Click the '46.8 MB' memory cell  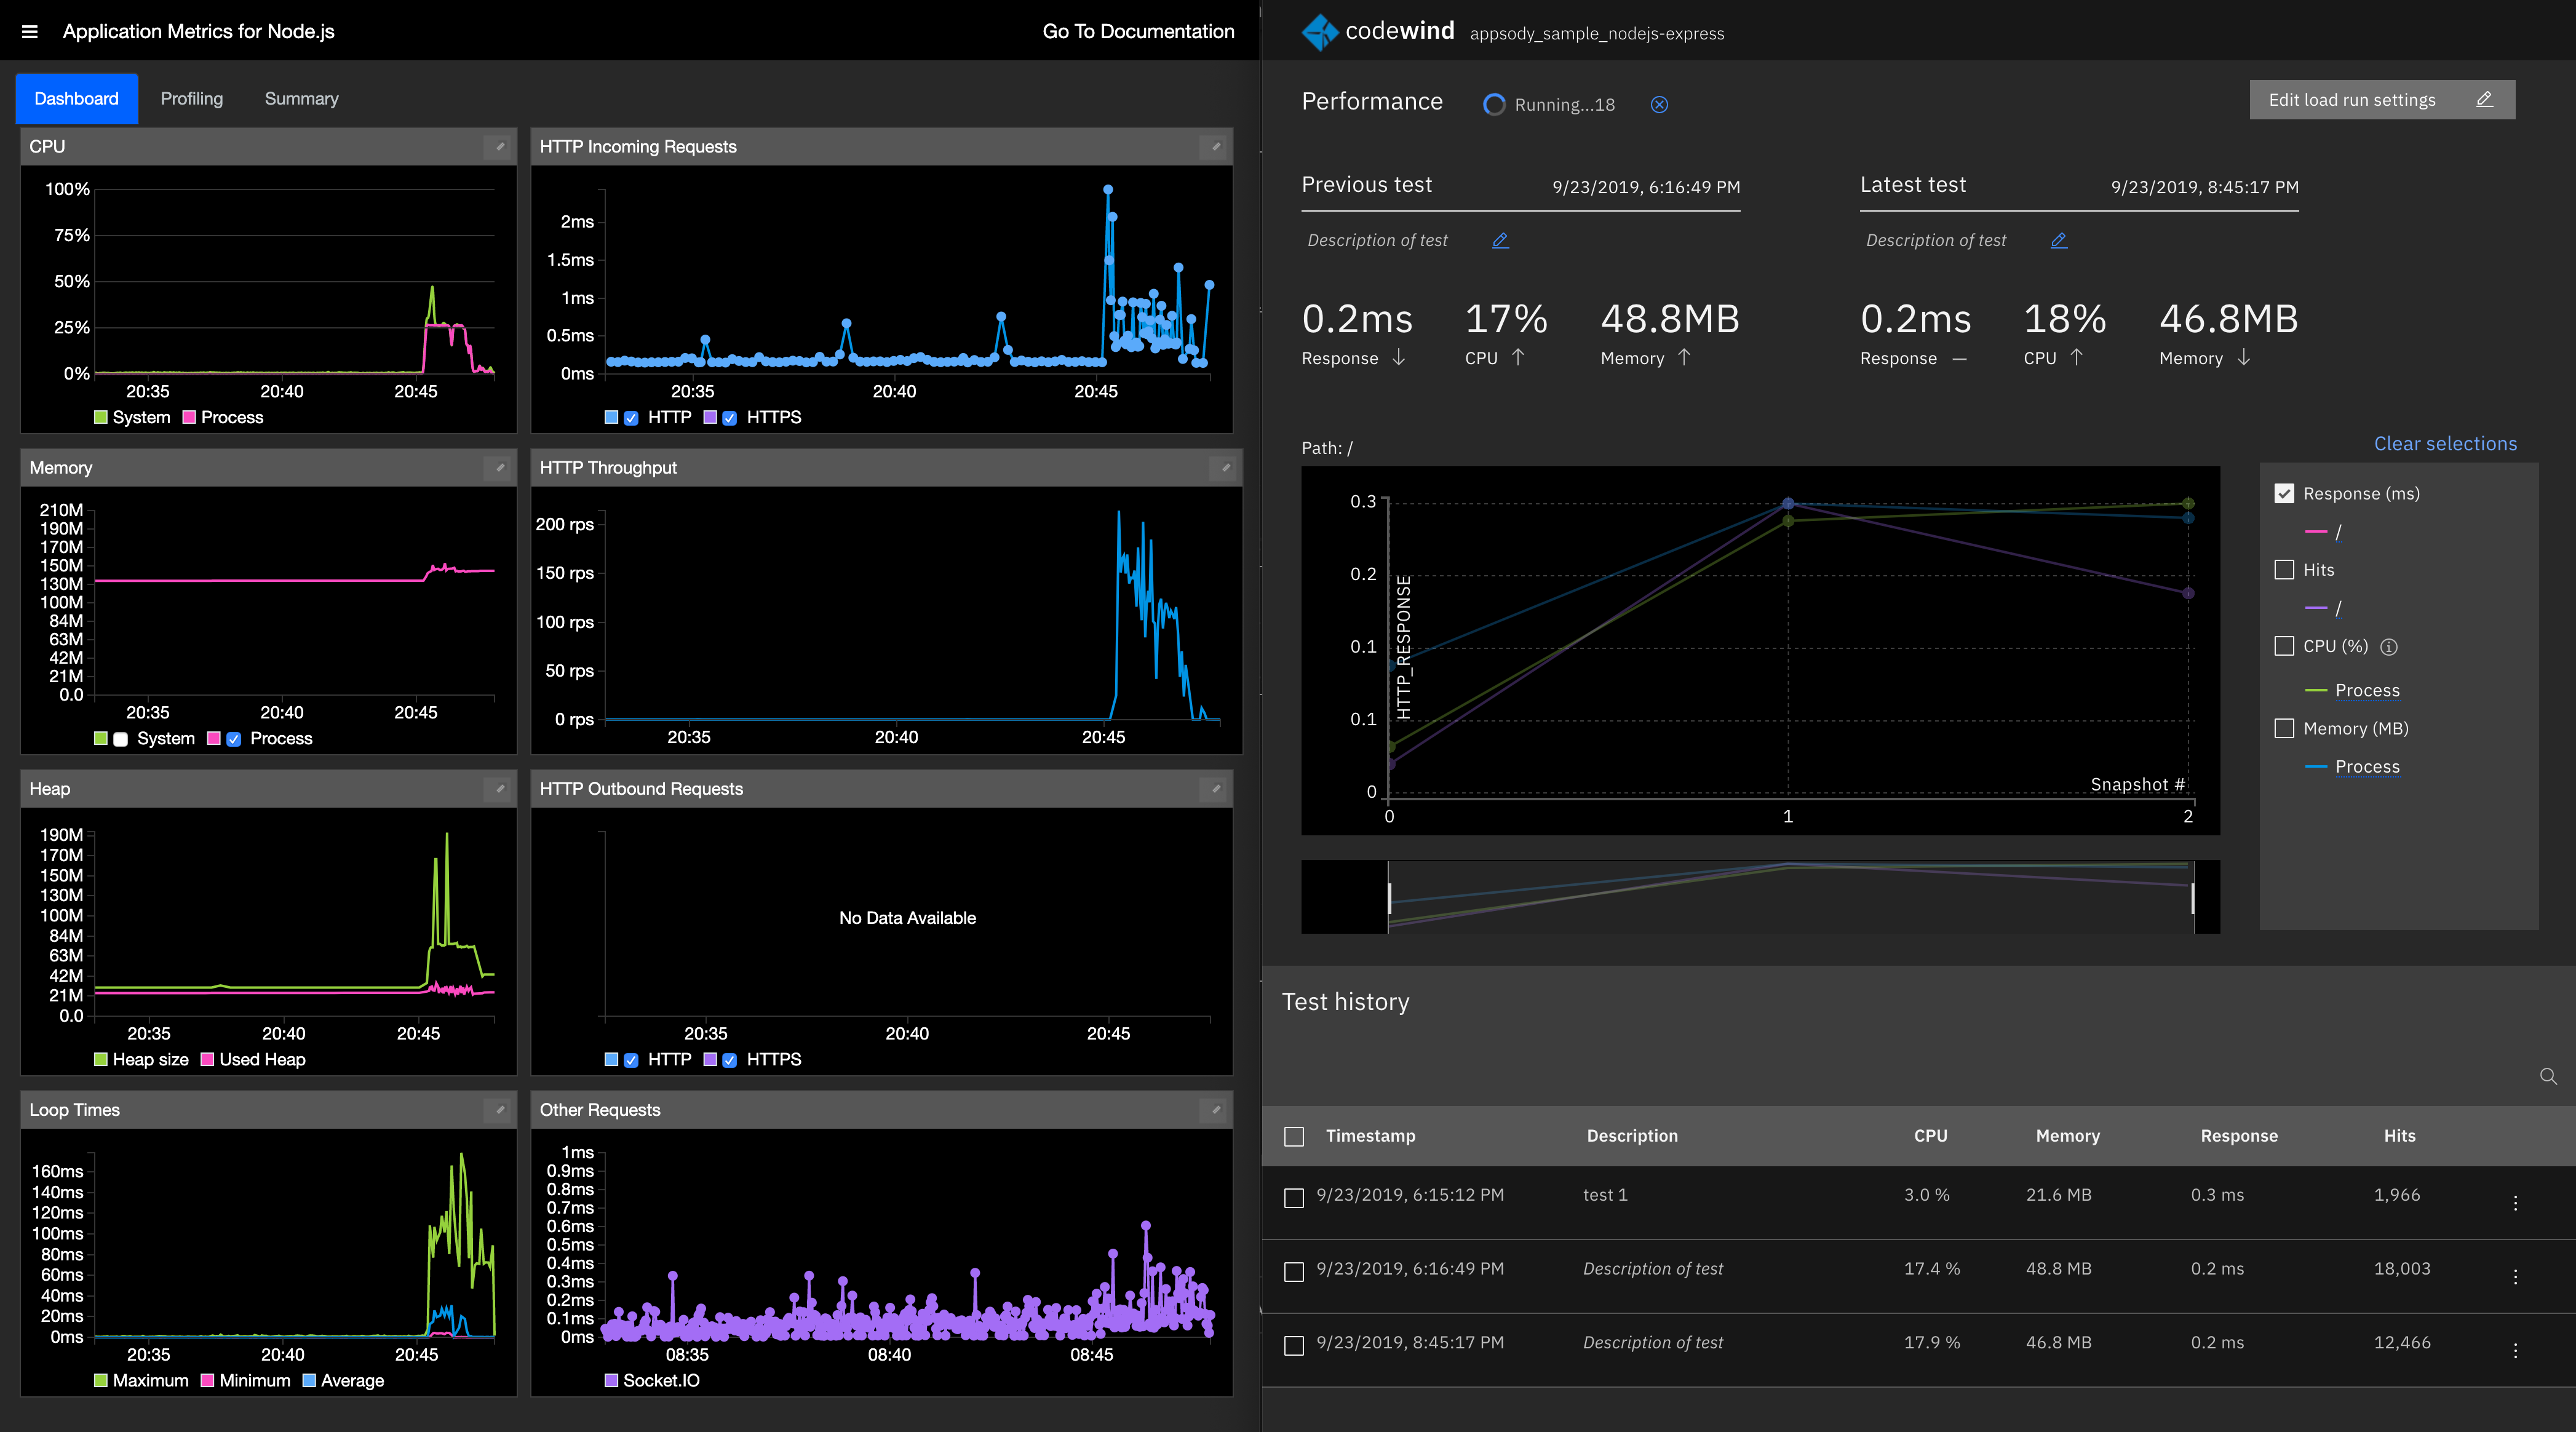pos(2058,1343)
